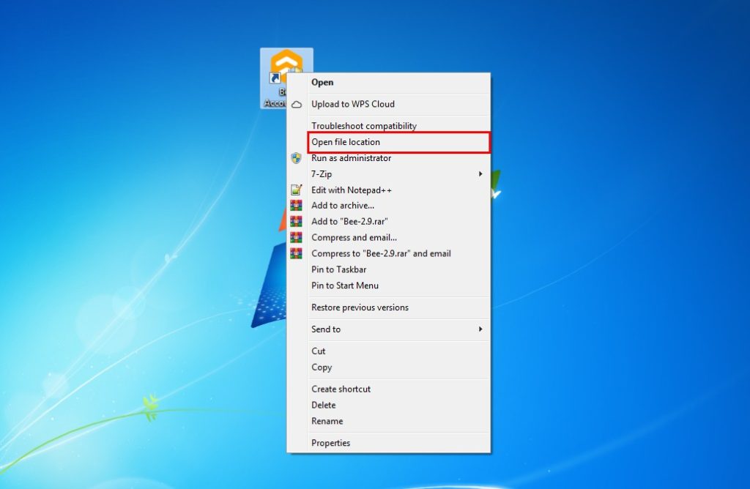Click the shield icon next to Run as administrator
This screenshot has width=750, height=489.
(297, 158)
